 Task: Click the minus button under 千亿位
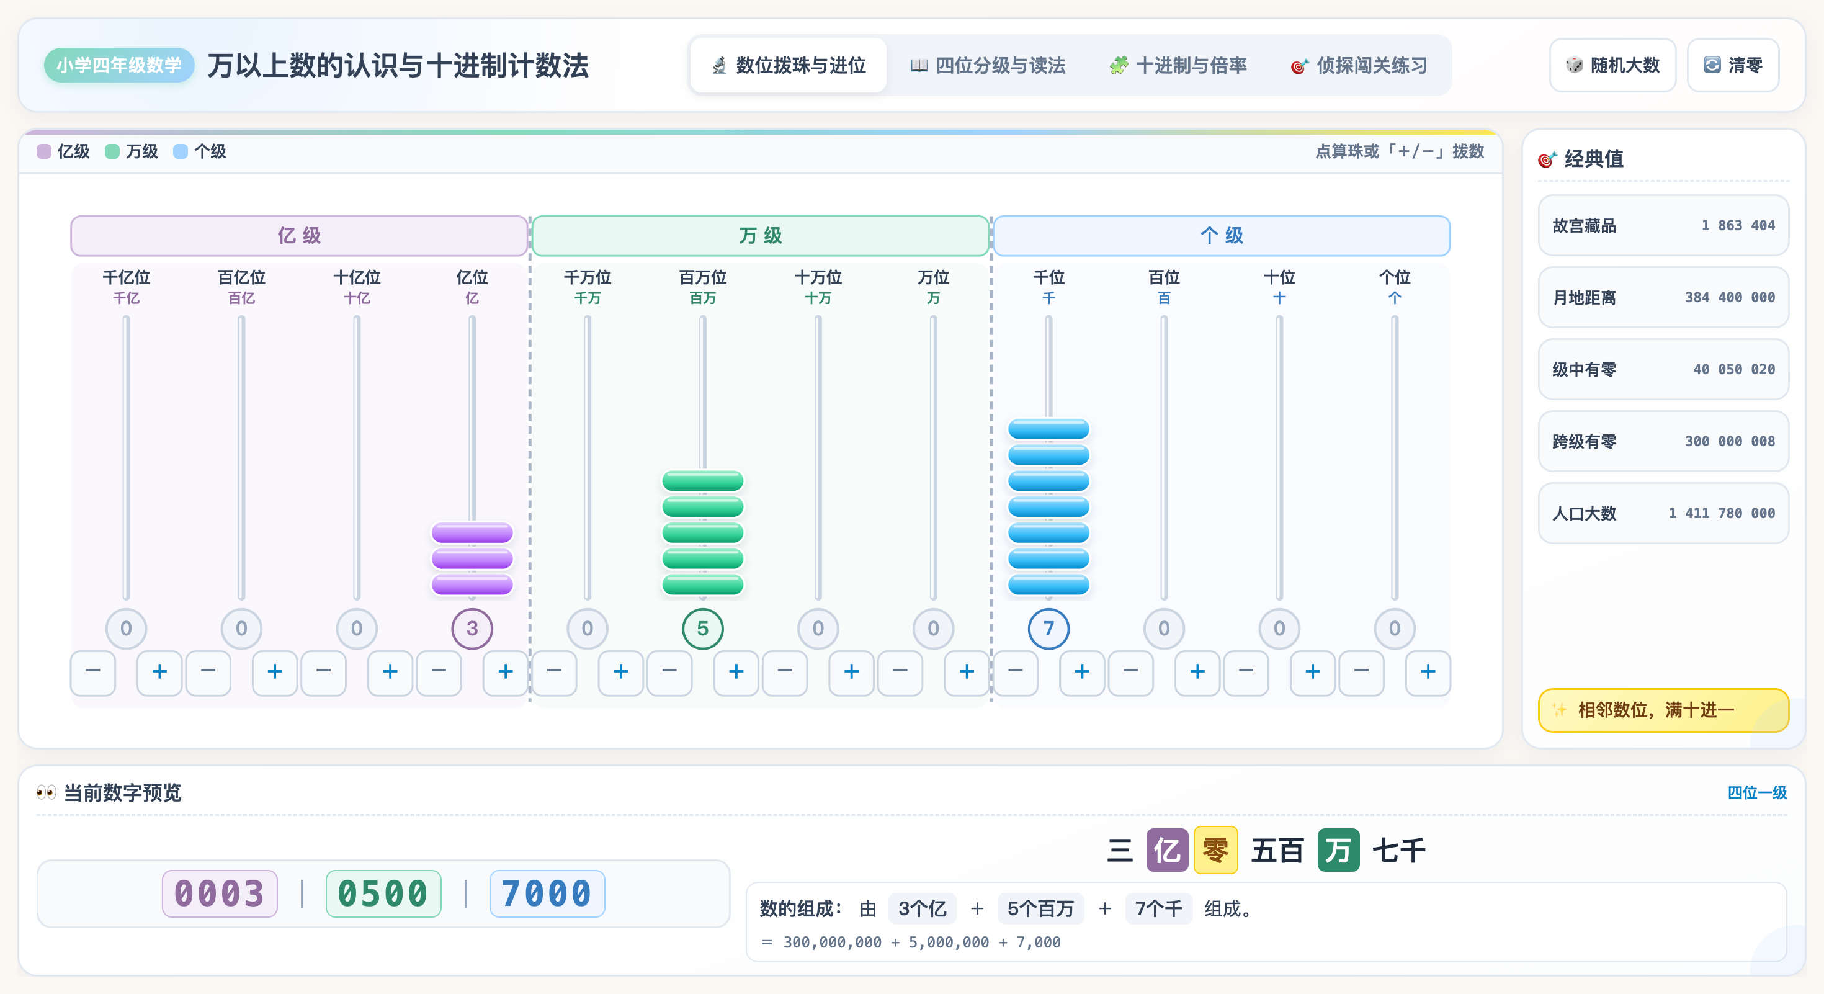point(93,673)
